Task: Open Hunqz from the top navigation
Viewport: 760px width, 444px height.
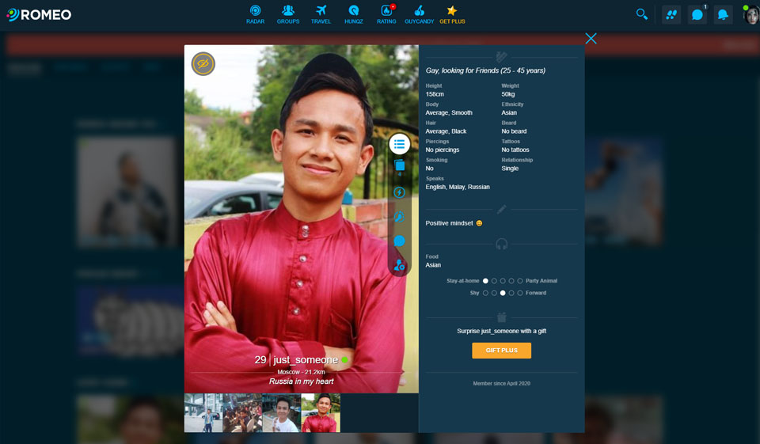Action: (x=354, y=14)
